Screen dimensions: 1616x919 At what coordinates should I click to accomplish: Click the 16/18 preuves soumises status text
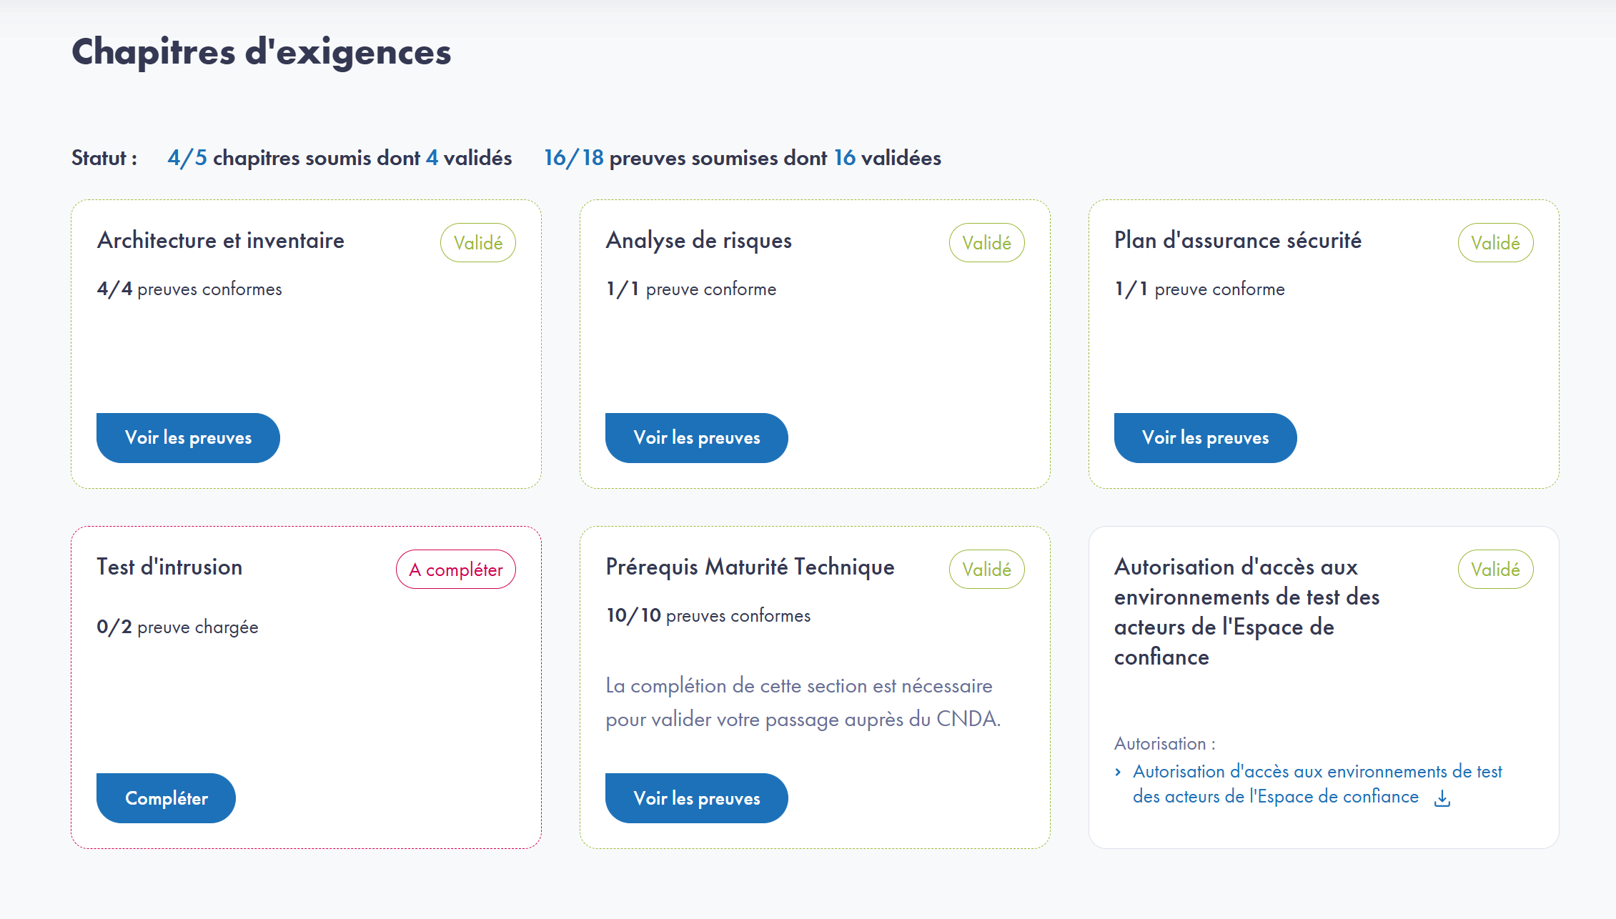[x=742, y=158]
